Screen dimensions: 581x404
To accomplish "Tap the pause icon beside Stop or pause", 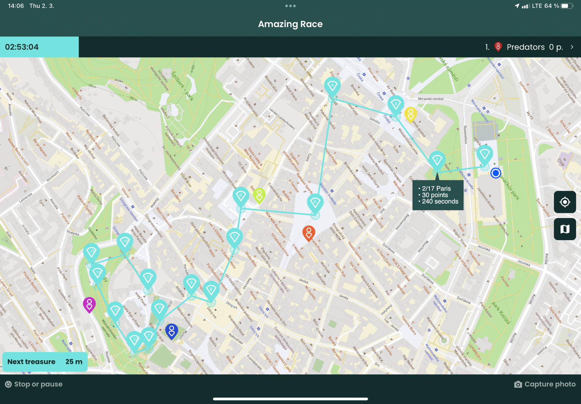I will 9,384.
